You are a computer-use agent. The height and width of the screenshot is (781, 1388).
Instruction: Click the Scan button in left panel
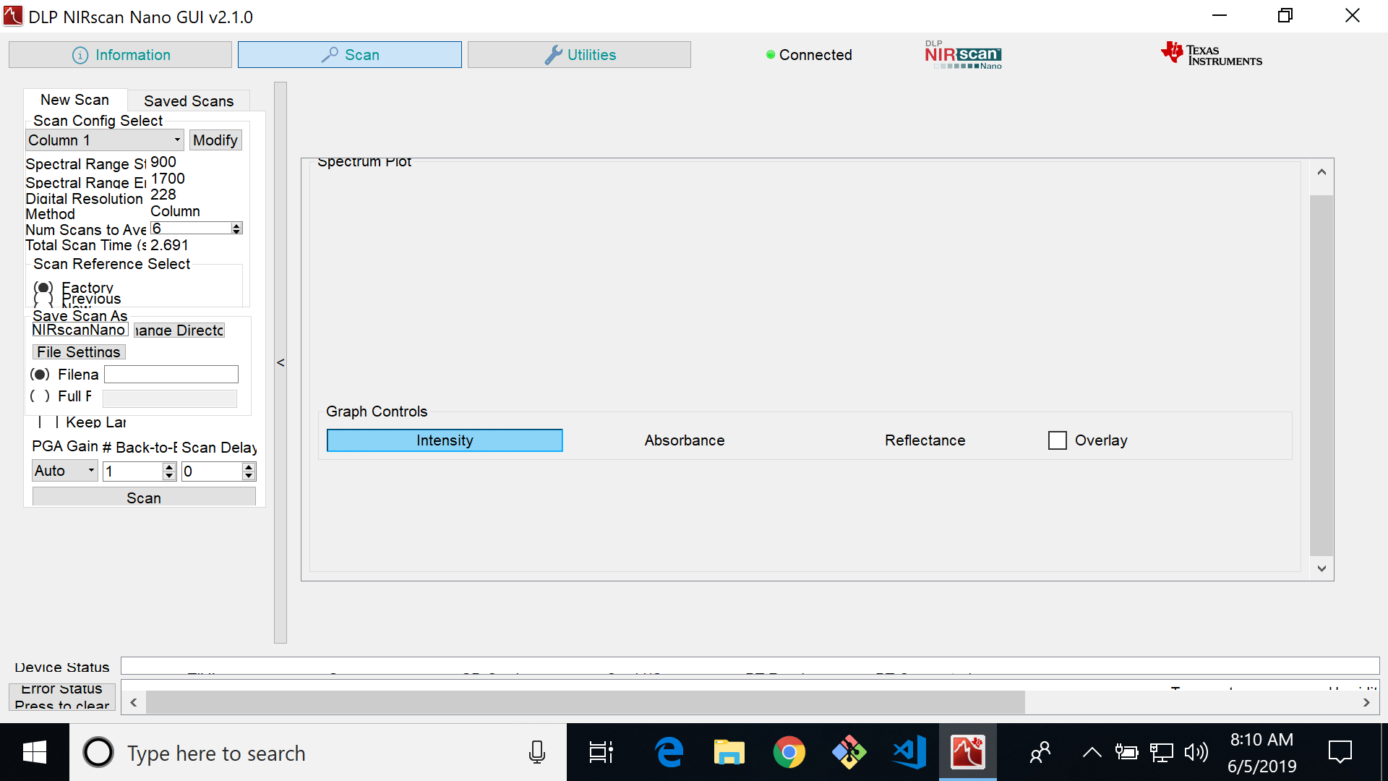click(x=144, y=498)
